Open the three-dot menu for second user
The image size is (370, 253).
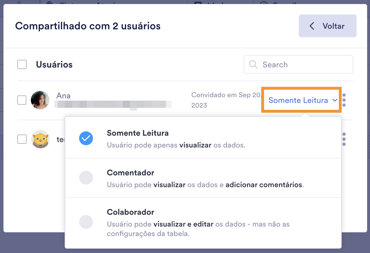tap(344, 139)
